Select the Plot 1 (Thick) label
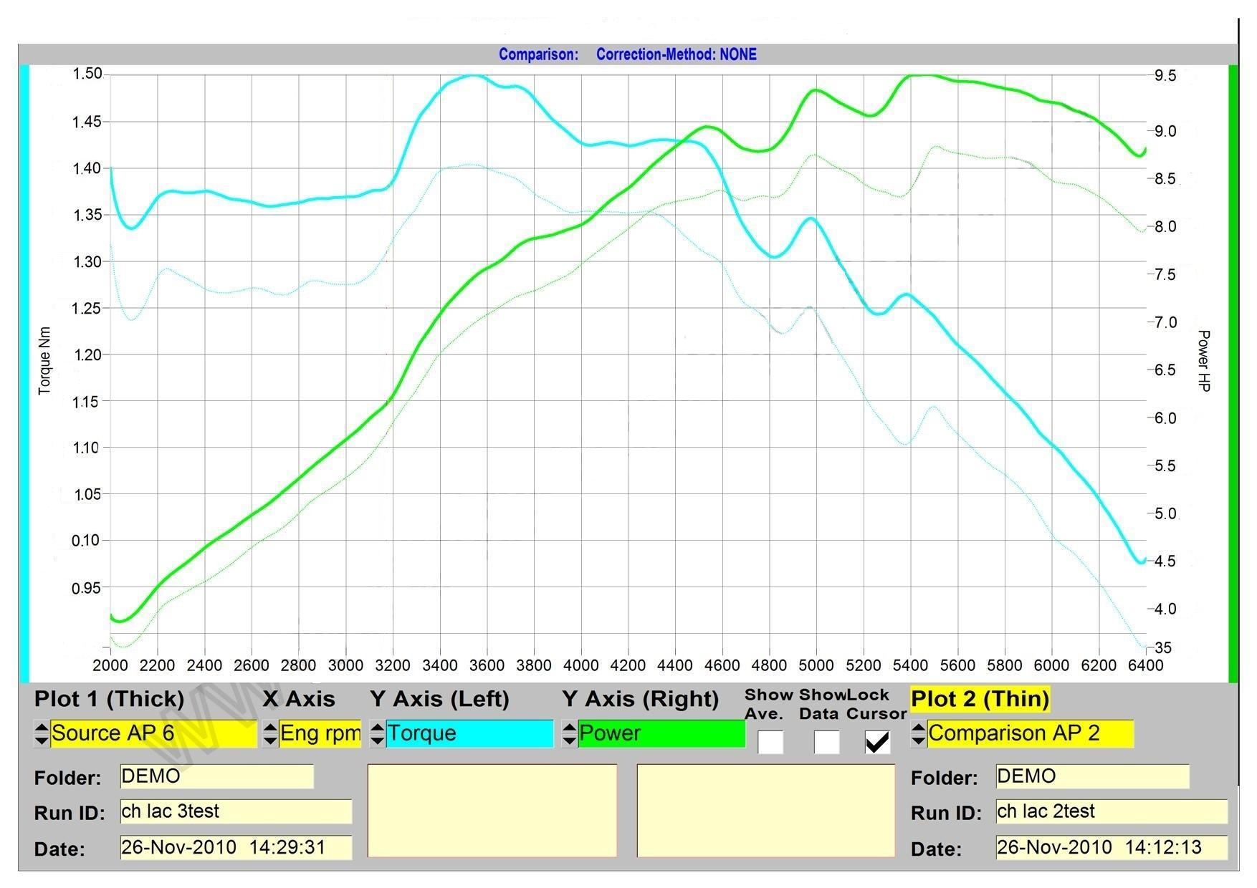 109,699
